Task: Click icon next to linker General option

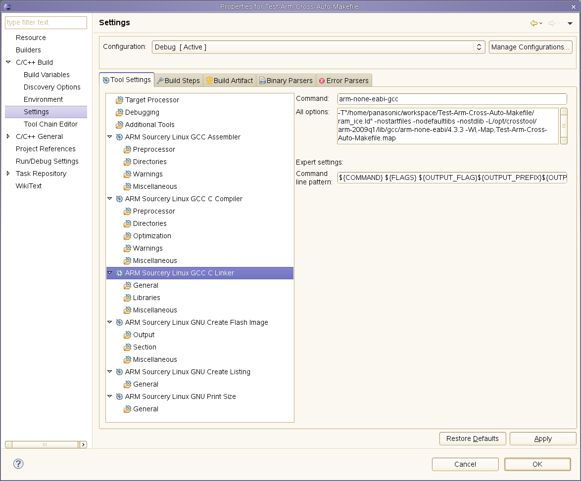Action: point(128,285)
